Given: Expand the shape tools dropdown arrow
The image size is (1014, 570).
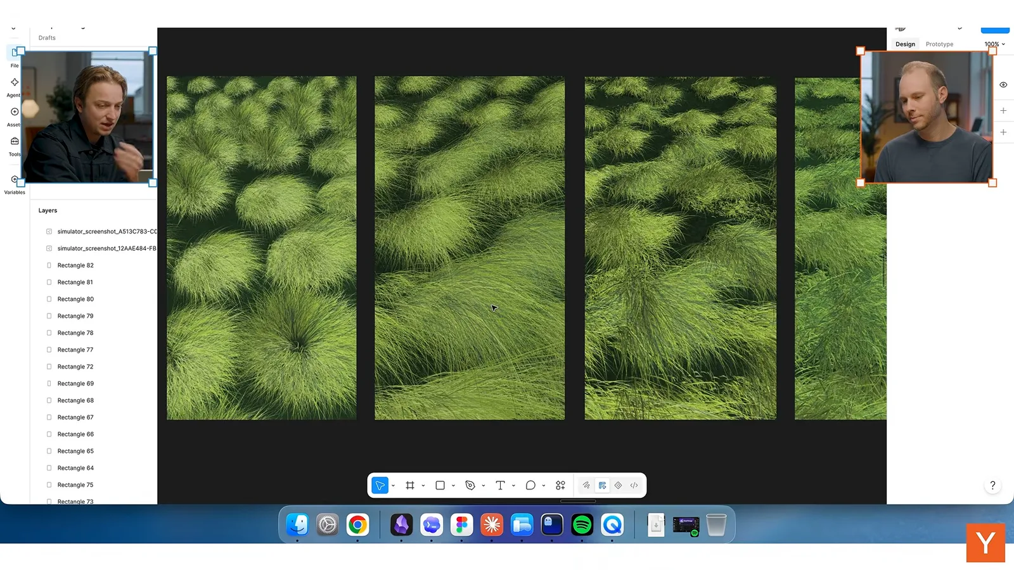Looking at the screenshot, I should coord(453,486).
